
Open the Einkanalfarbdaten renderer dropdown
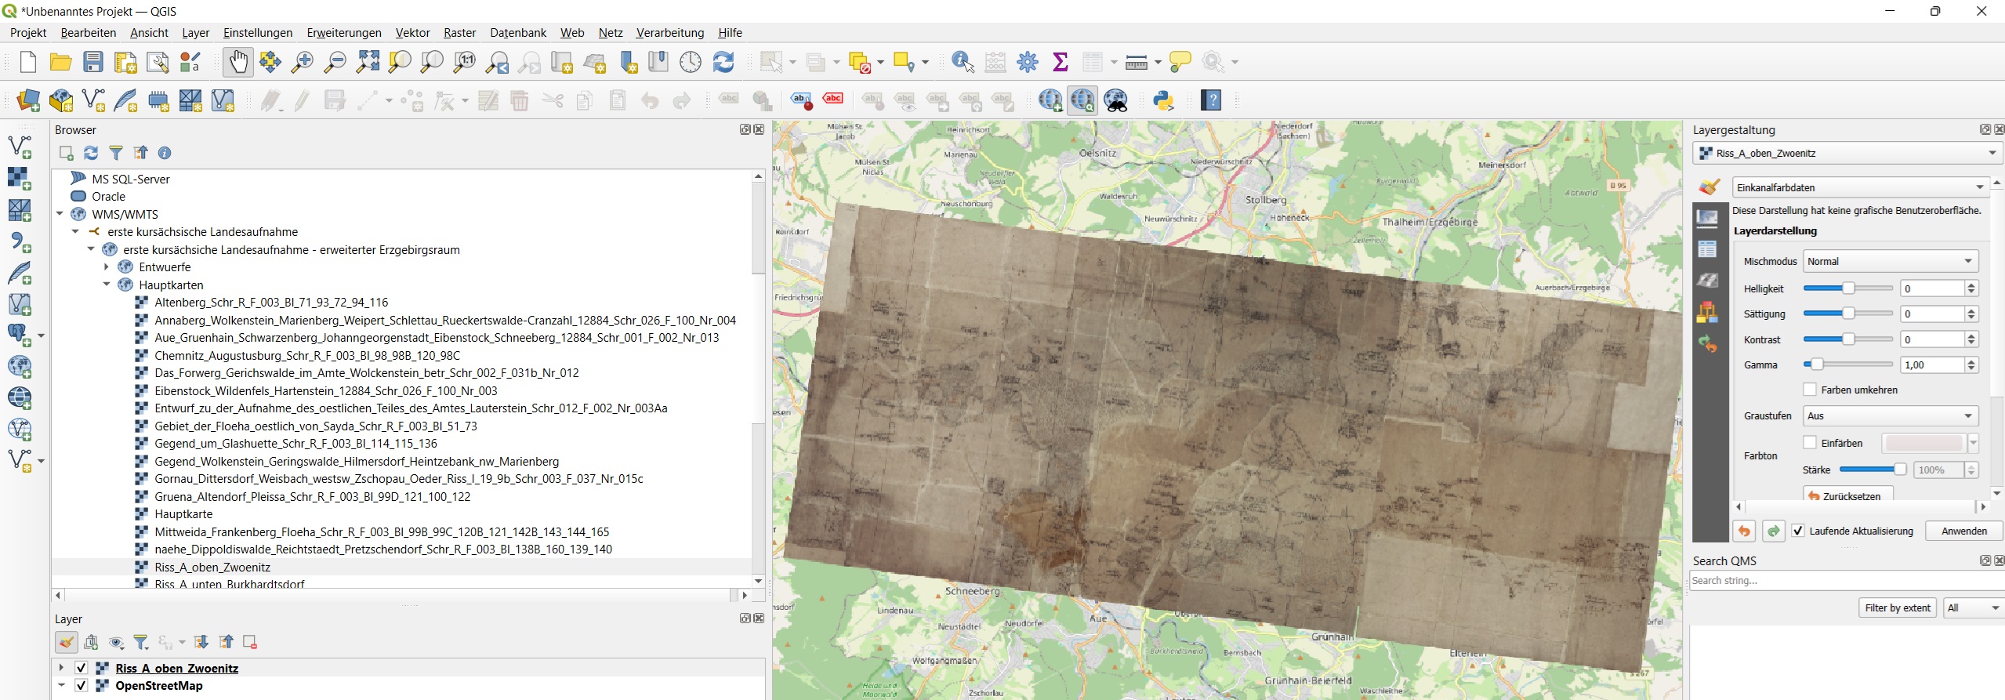coord(1859,187)
